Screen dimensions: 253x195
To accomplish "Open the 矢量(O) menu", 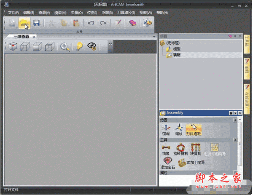I will tap(77, 13).
